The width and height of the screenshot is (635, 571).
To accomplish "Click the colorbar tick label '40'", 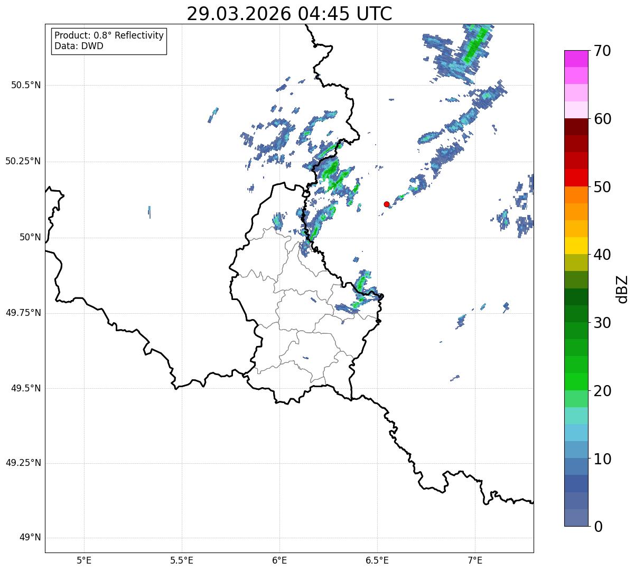I will (x=602, y=255).
